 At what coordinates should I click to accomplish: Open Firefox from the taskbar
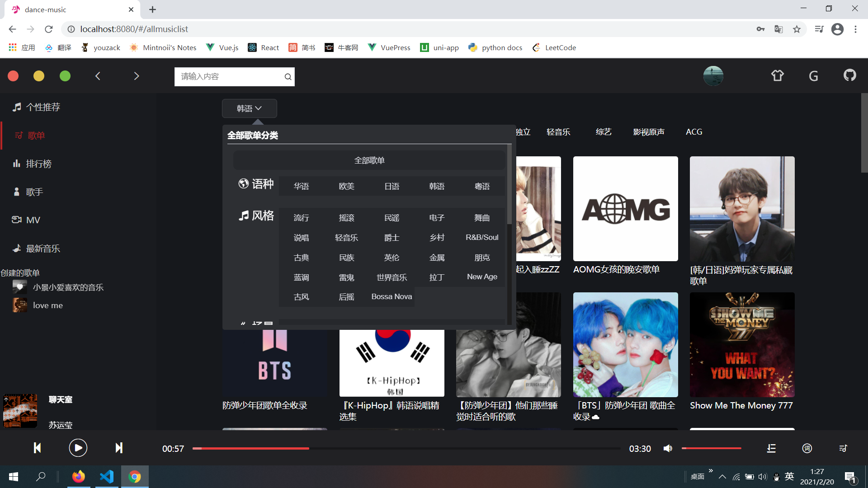click(78, 477)
